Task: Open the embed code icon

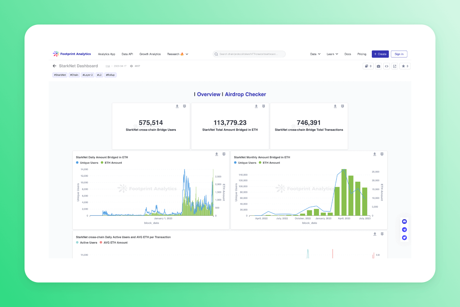Action: coord(386,66)
